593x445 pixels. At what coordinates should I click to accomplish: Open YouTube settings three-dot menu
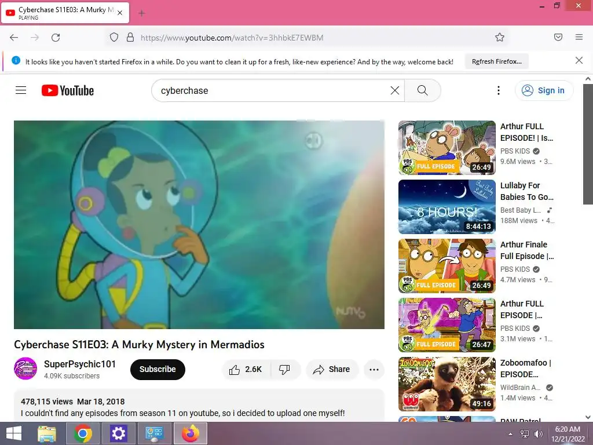tap(499, 90)
